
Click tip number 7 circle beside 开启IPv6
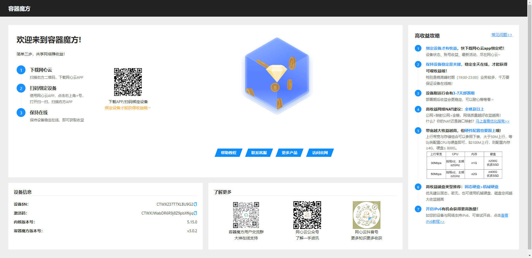(x=418, y=209)
